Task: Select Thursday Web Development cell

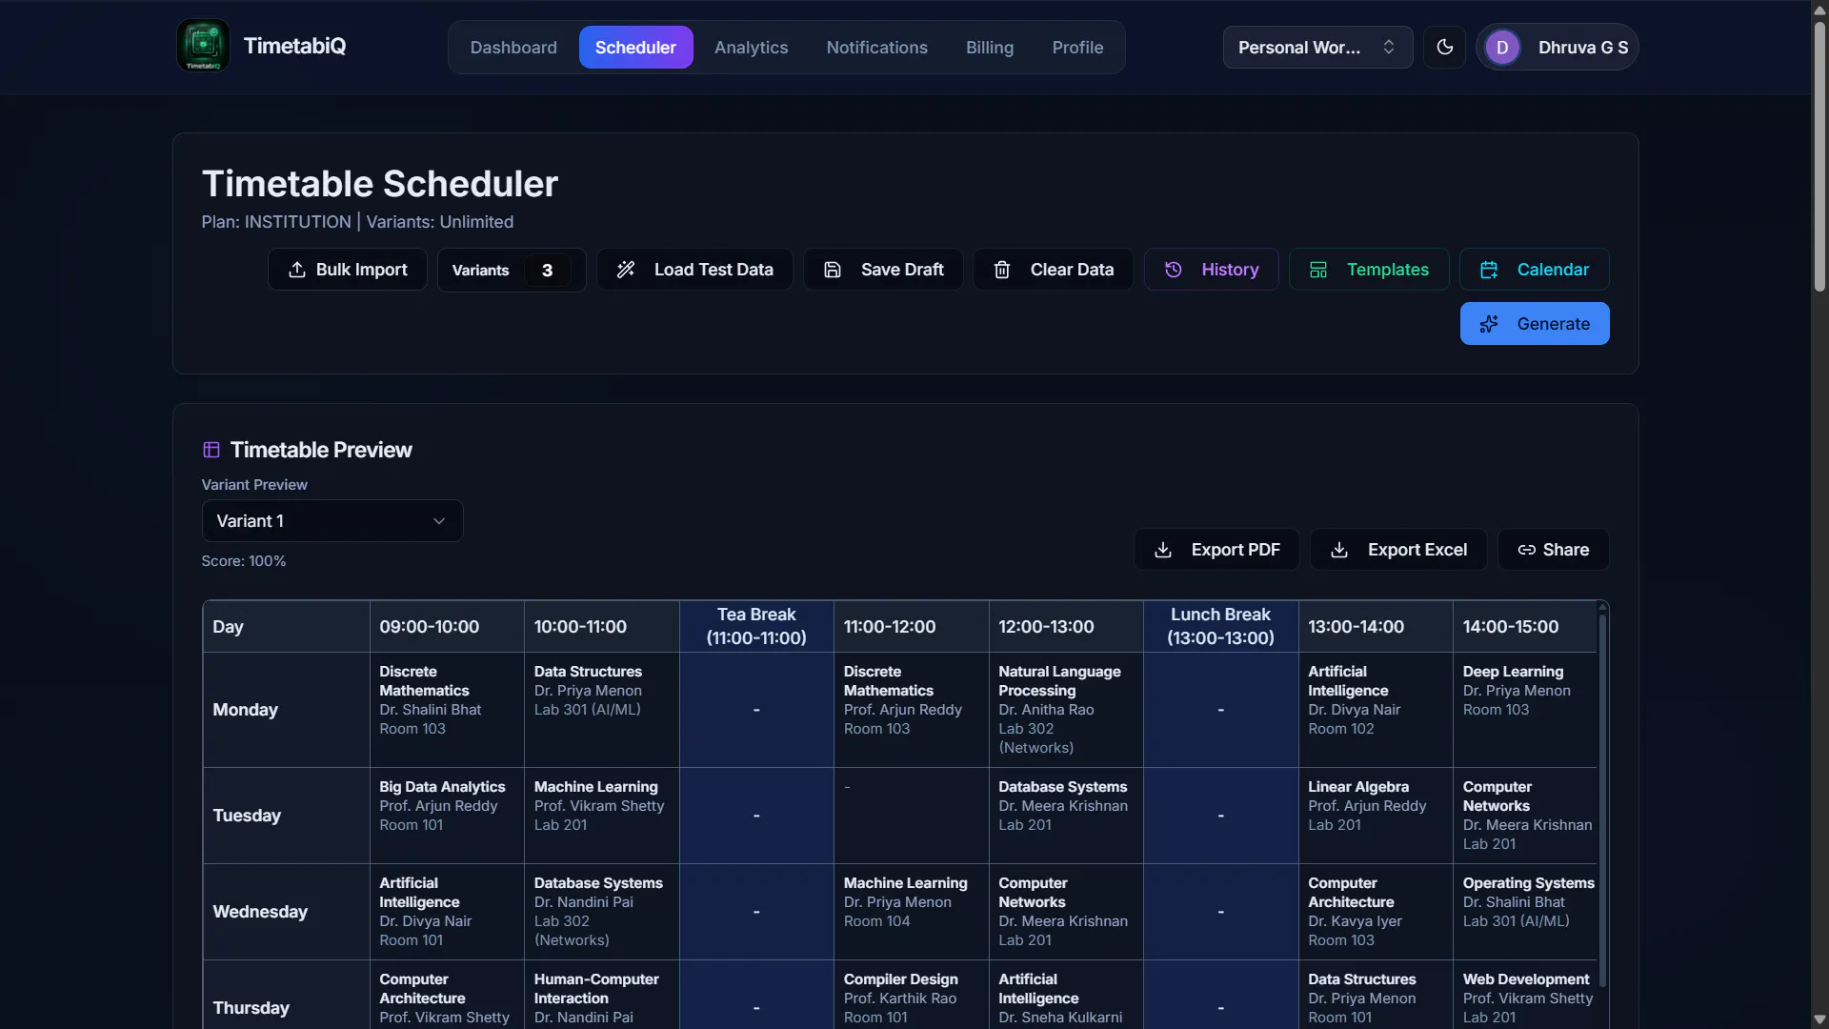Action: coord(1527,995)
